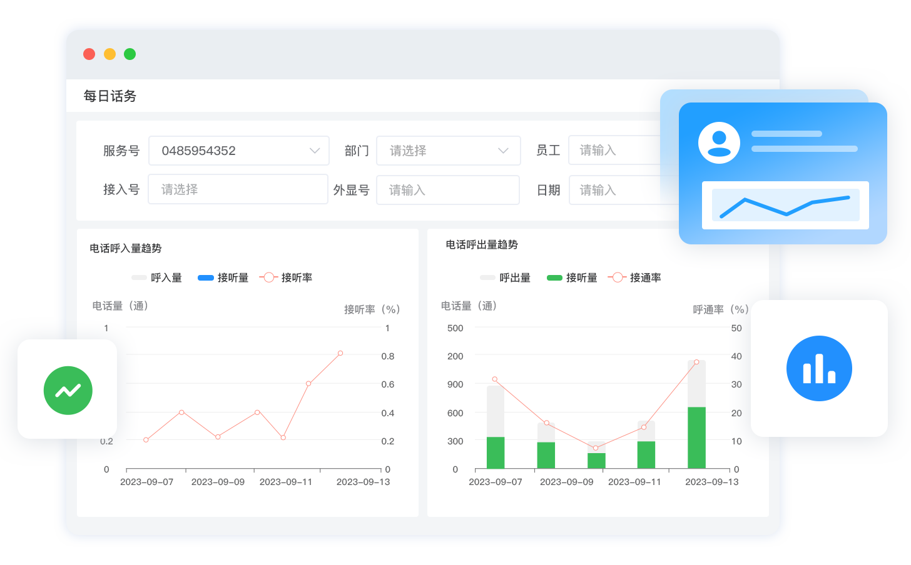Click 2023-09-09 label on inbound chart axis
Viewport: 911px width, 565px height.
click(218, 482)
